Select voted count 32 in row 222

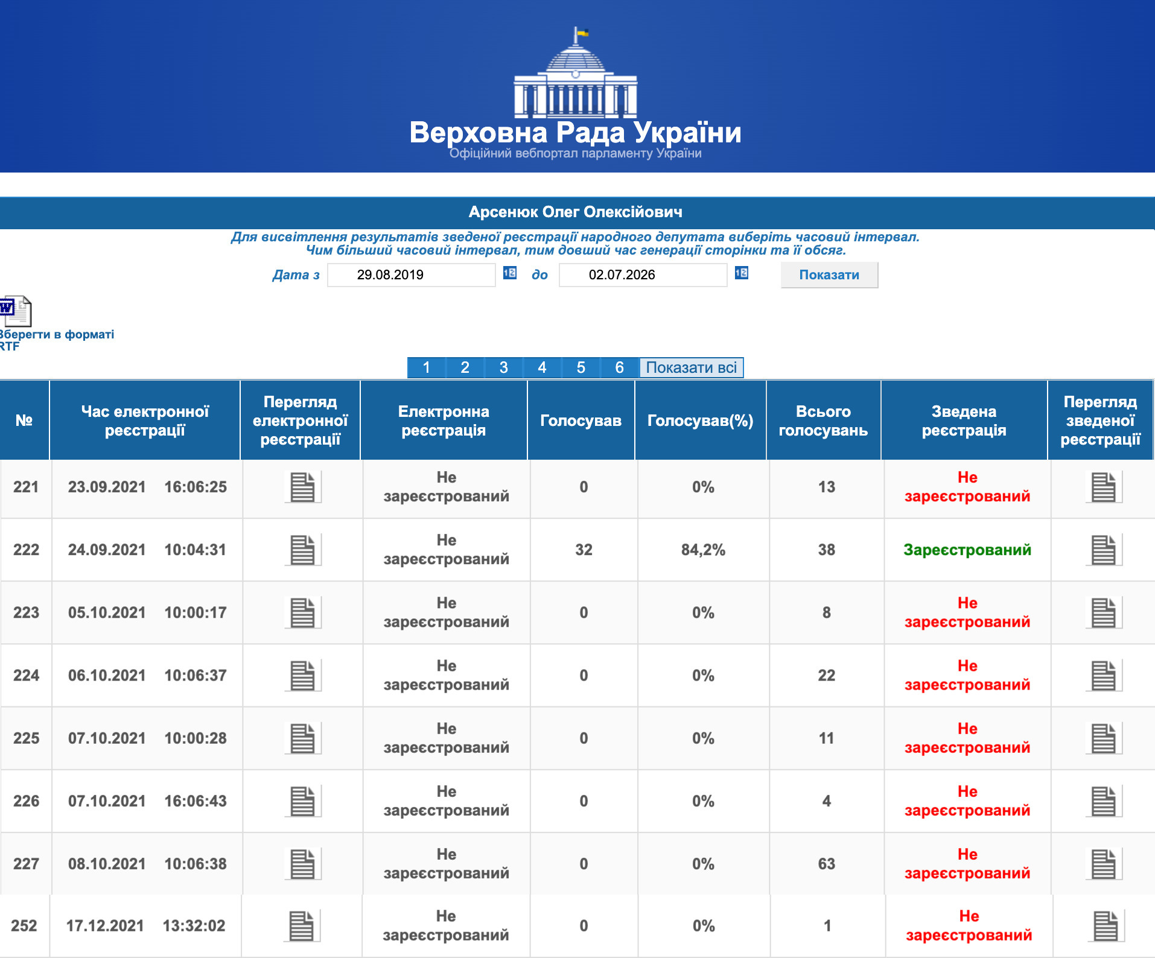pos(584,550)
